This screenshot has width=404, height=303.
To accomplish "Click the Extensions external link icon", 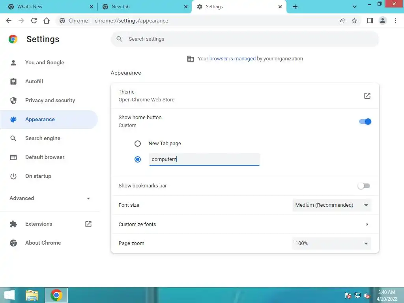I will point(88,224).
